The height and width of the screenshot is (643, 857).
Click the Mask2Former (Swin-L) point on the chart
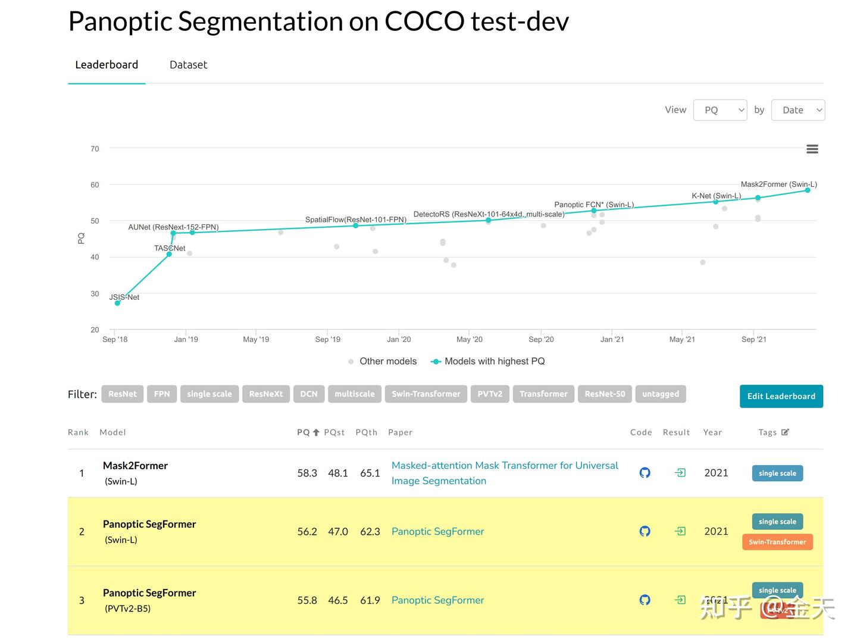[x=807, y=189]
